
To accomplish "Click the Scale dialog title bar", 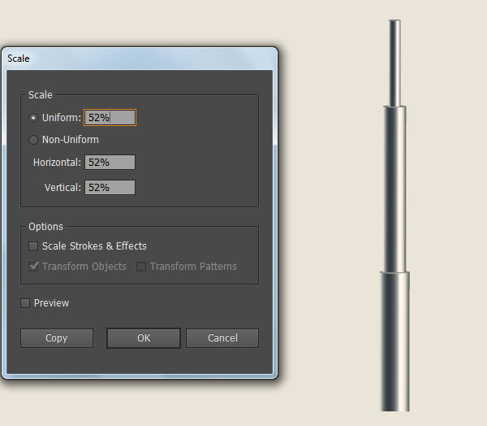I will tap(140, 59).
